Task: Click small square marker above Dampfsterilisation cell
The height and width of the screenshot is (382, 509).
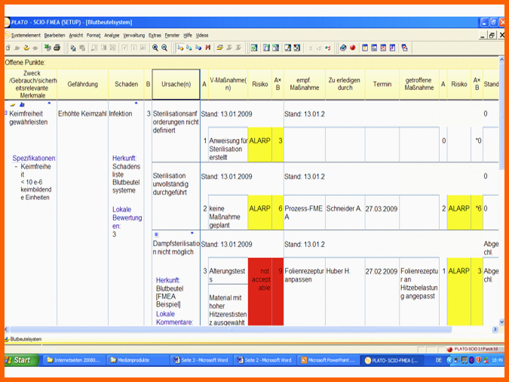Action: [156, 234]
